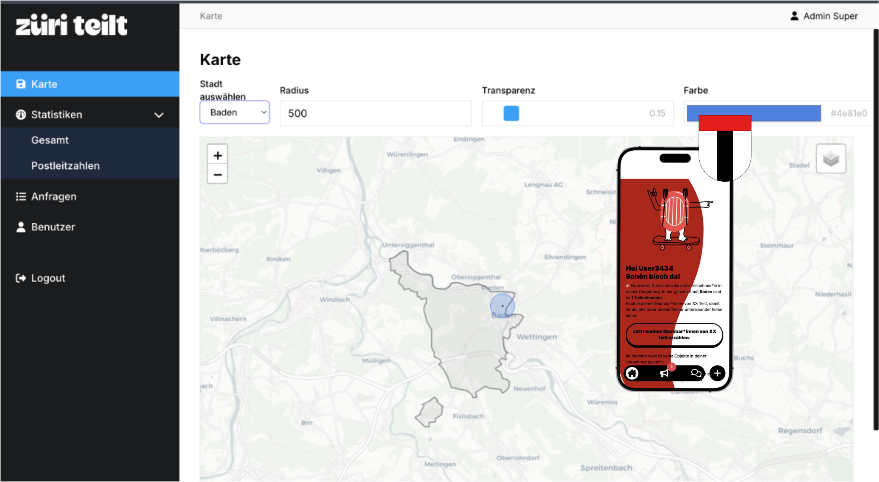Click the vertical page scrollbar
Image resolution: width=879 pixels, height=482 pixels.
(x=876, y=229)
